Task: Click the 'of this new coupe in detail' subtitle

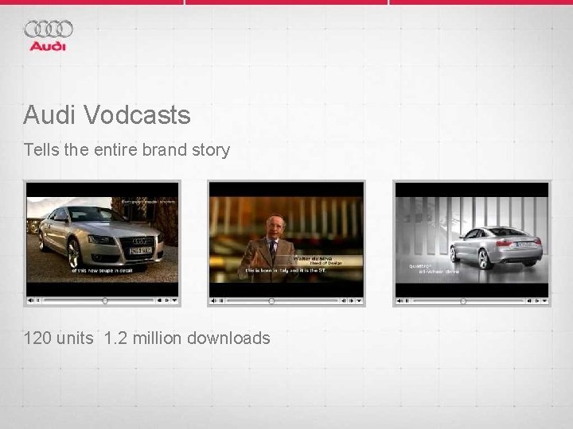Action: (102, 271)
